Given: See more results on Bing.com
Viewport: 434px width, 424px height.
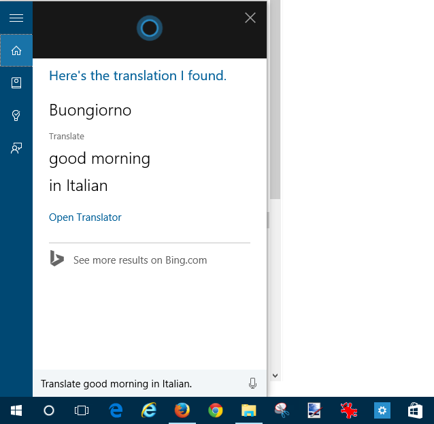Looking at the screenshot, I should tap(140, 260).
